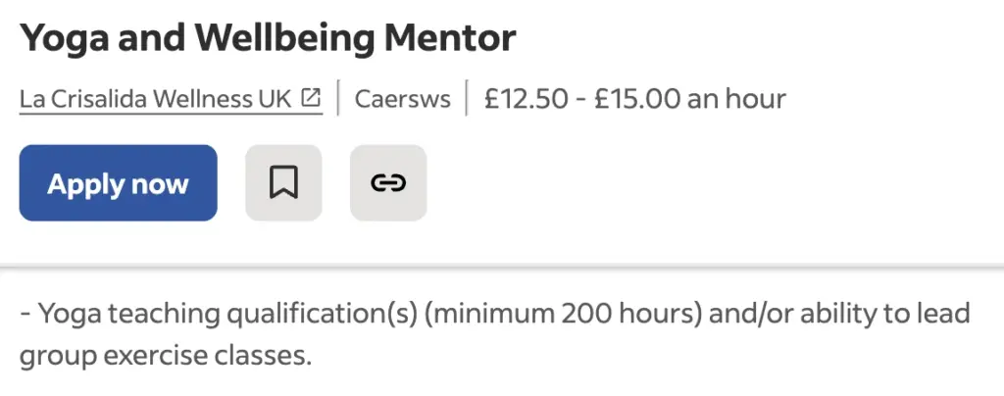Image resolution: width=1004 pixels, height=396 pixels.
Task: Save the job with the bookmark icon
Action: click(x=283, y=183)
